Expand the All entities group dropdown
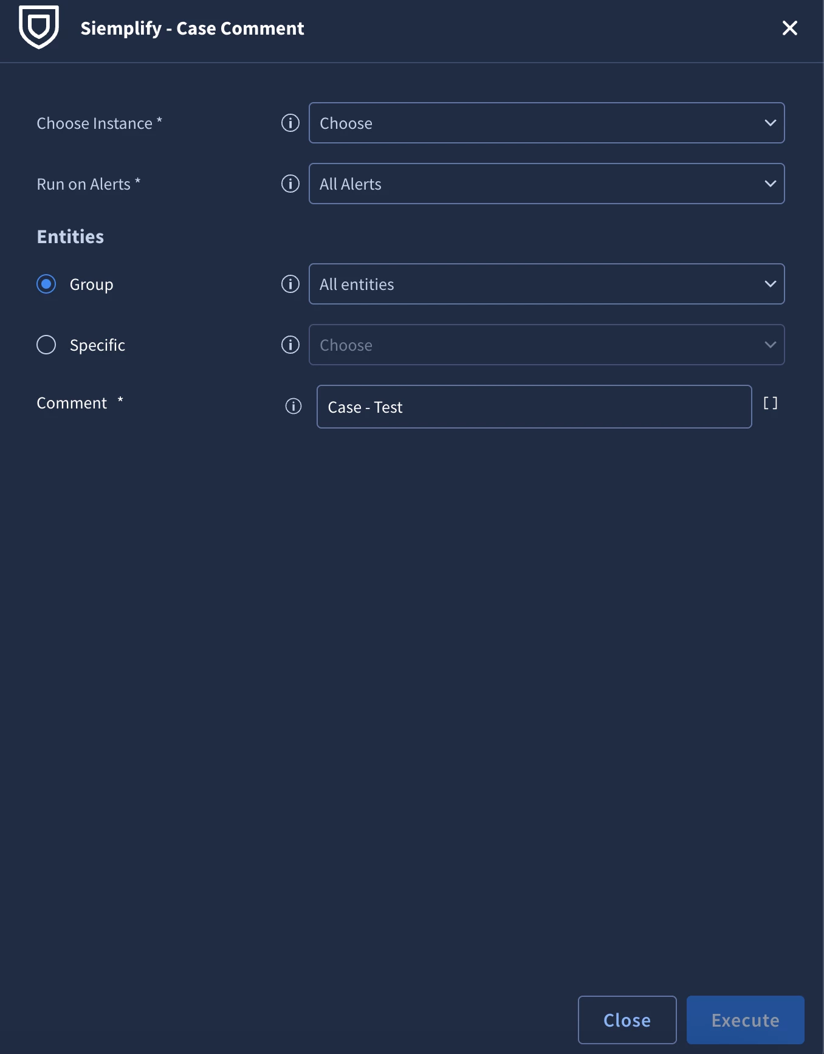Image resolution: width=824 pixels, height=1054 pixels. [x=547, y=284]
